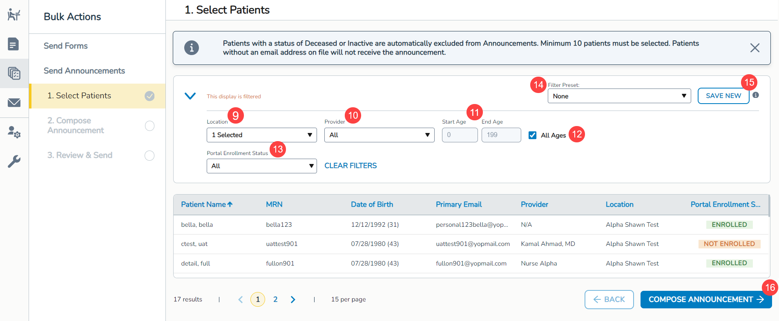Select the Bulk Actions checklist sidebar icon
Image resolution: width=779 pixels, height=321 pixels.
pos(14,73)
